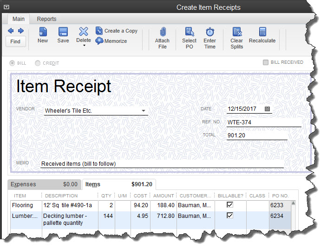Open the Delete dropdown arrow
The image size is (327, 250).
(x=84, y=46)
